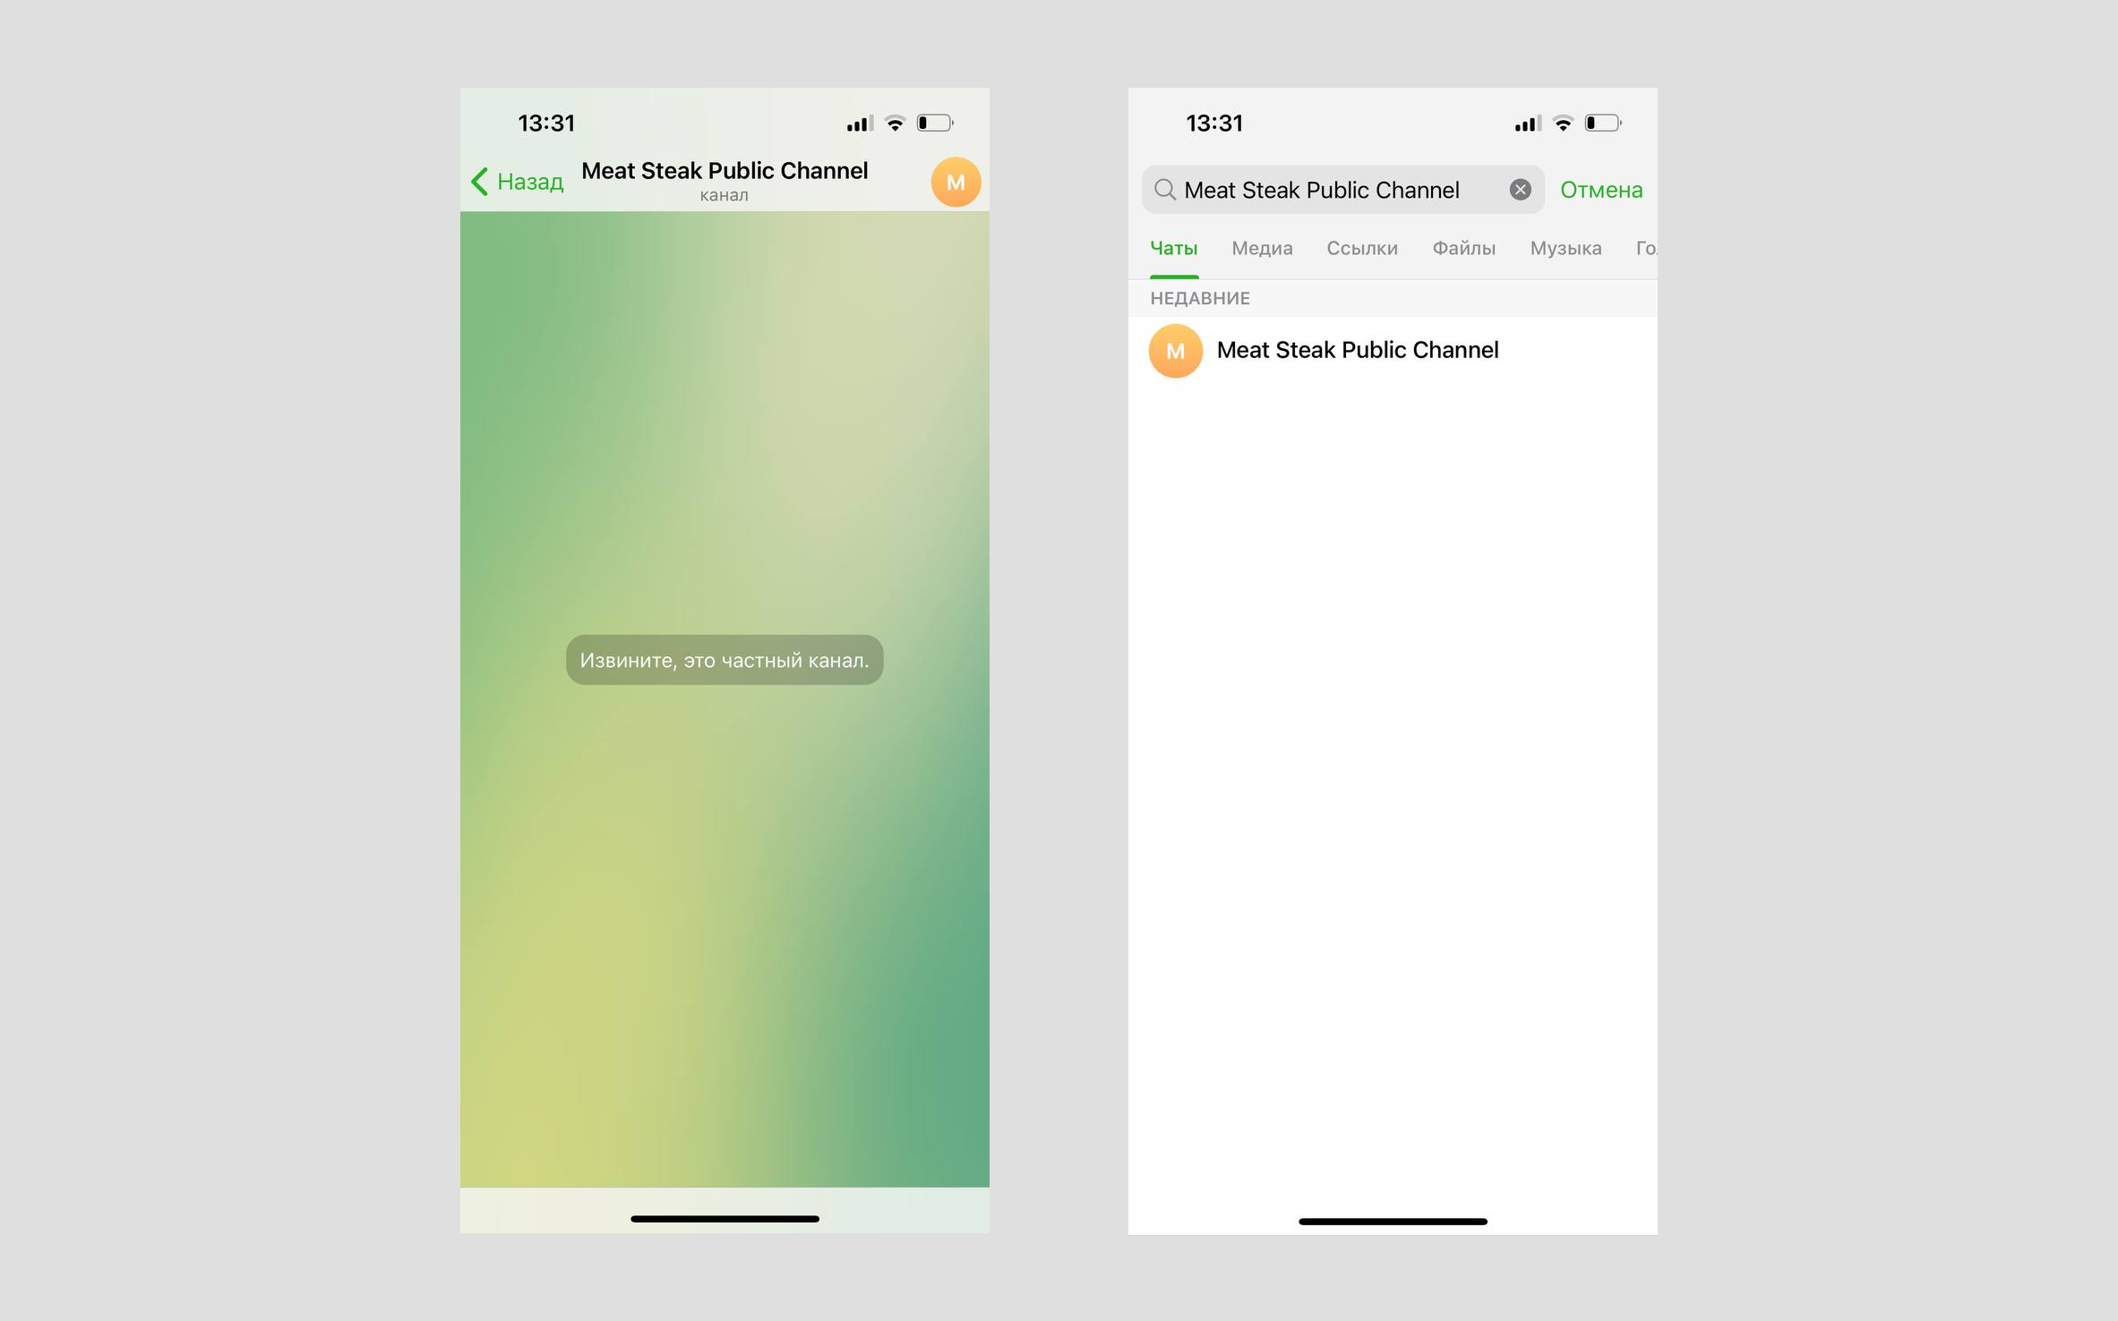Tap the search bar clear button X
This screenshot has width=2118, height=1321.
[1520, 189]
